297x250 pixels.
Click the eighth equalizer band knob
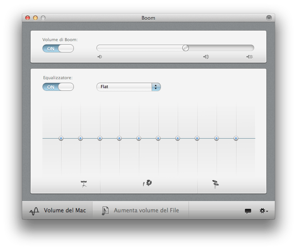pos(197,138)
